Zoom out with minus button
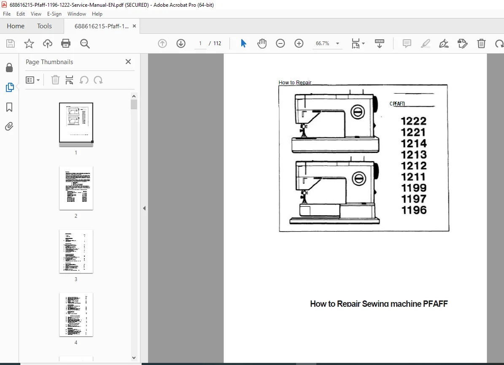 [280, 43]
